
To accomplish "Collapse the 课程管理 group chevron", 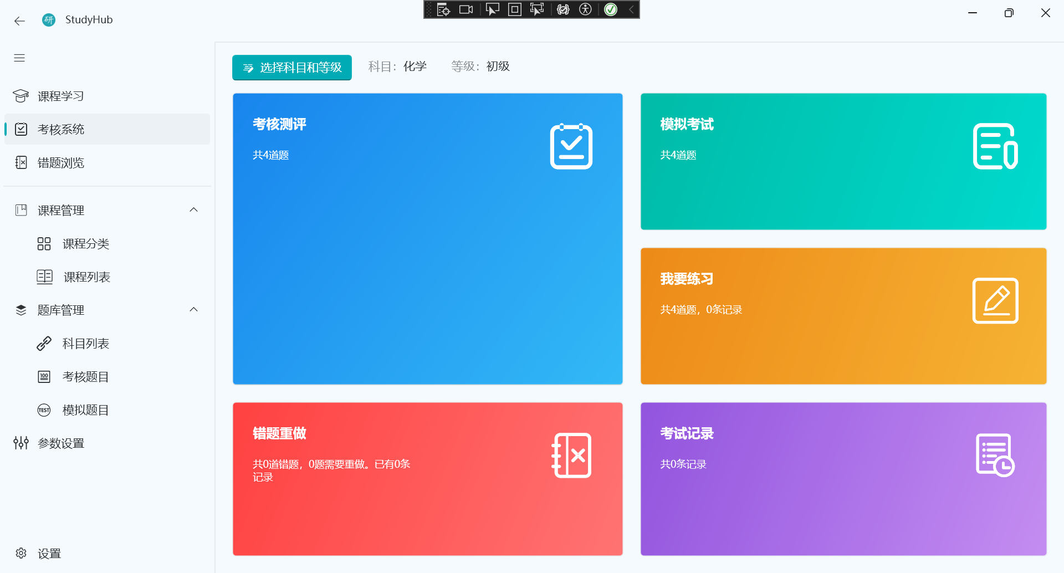I will pyautogui.click(x=194, y=210).
